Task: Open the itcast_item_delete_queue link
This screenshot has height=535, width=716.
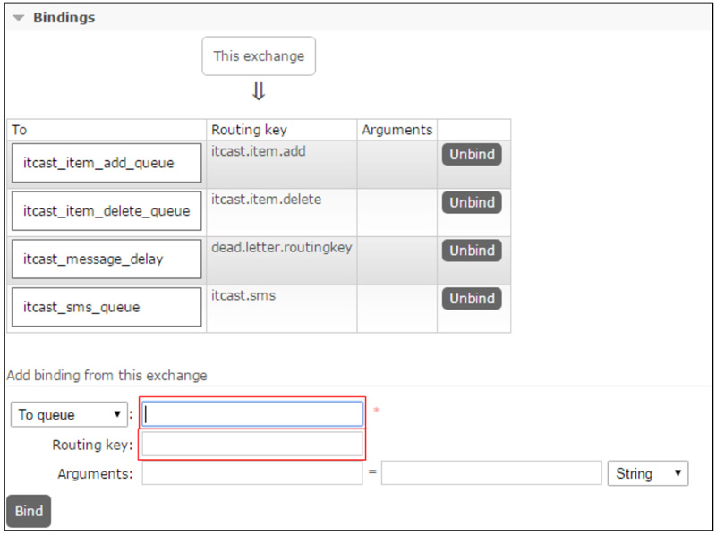Action: coord(107,211)
